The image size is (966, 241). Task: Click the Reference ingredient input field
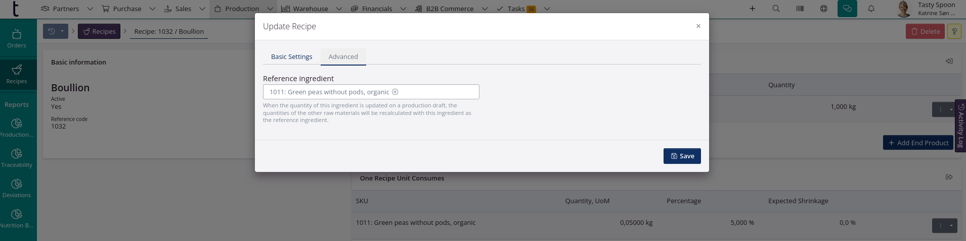[x=435, y=92]
